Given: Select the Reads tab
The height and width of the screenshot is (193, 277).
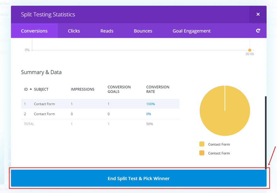Looking at the screenshot, I should click(107, 31).
